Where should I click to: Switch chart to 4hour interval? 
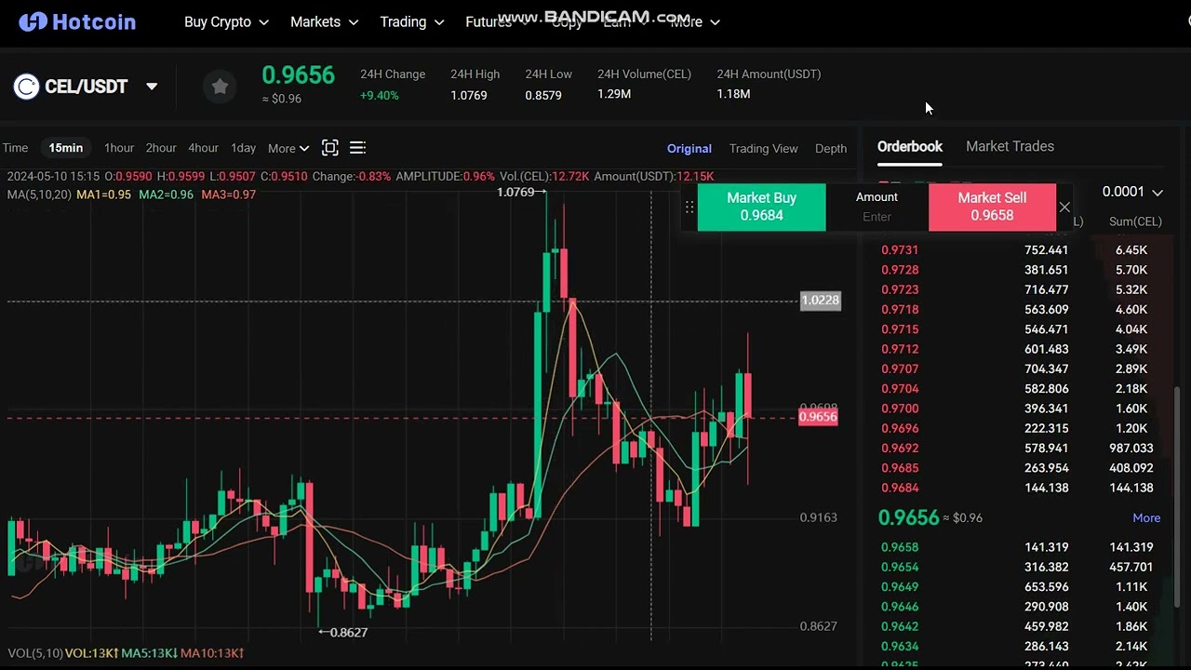203,148
